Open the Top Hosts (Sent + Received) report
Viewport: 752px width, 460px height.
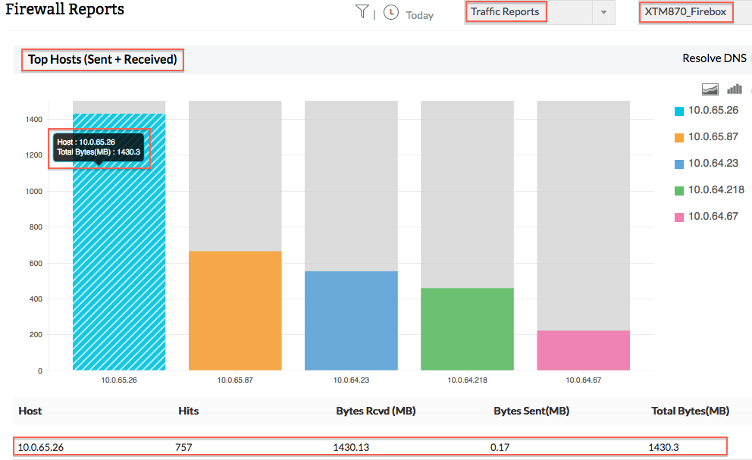click(102, 59)
